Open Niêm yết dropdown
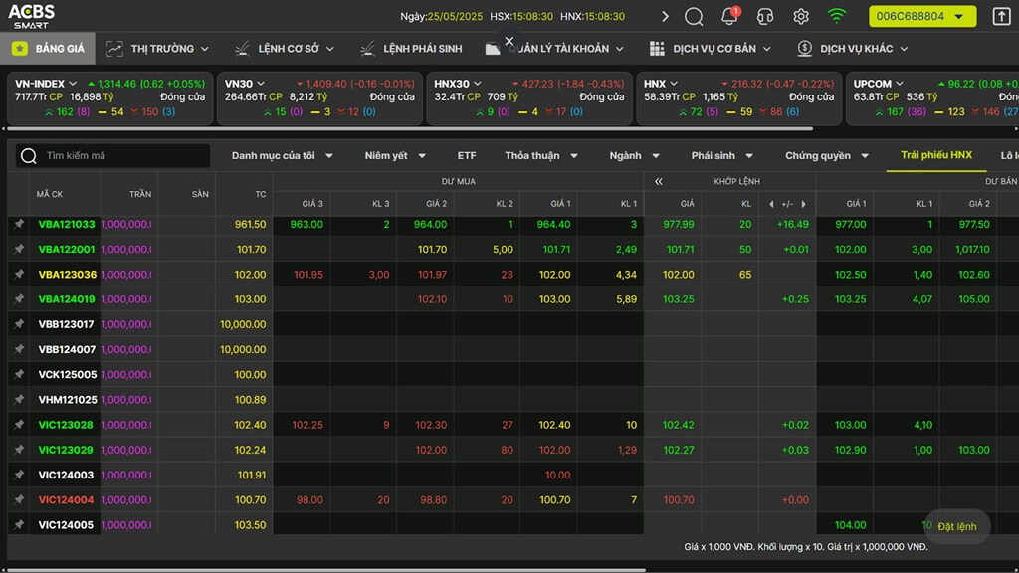This screenshot has width=1019, height=573. tap(395, 156)
